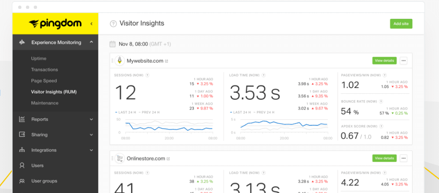Viewport: 439px width, 193px height.
Task: Open the Maintenance menu item
Action: tap(45, 103)
